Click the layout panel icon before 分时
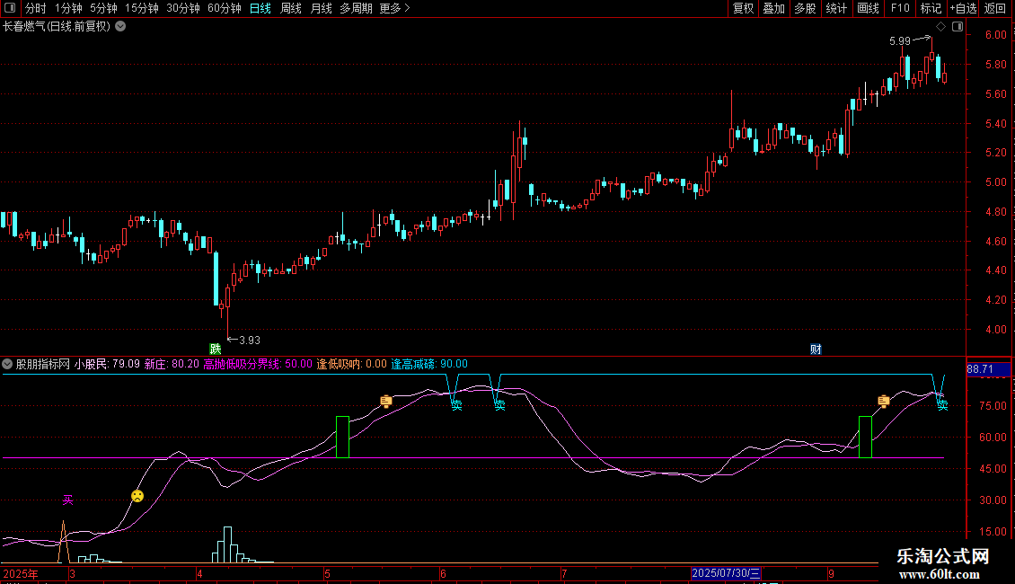Screen dimensions: 1015x584 point(10,8)
